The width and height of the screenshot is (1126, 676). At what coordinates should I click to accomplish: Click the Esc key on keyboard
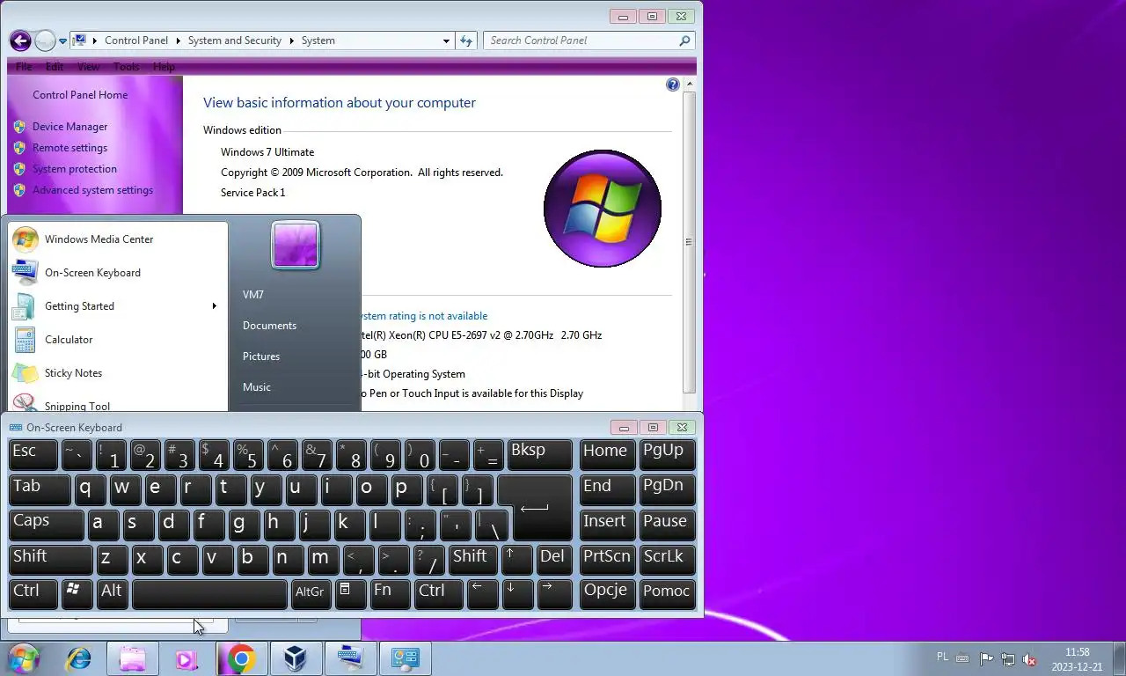click(33, 454)
